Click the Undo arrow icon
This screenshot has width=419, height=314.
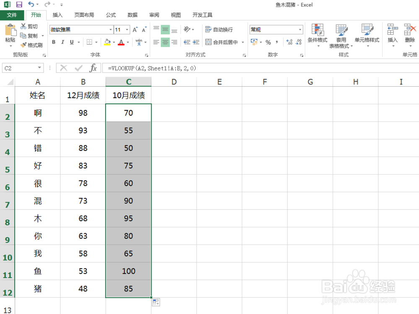click(31, 4)
